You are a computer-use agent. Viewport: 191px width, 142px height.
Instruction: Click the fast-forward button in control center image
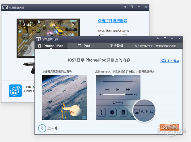point(128,90)
